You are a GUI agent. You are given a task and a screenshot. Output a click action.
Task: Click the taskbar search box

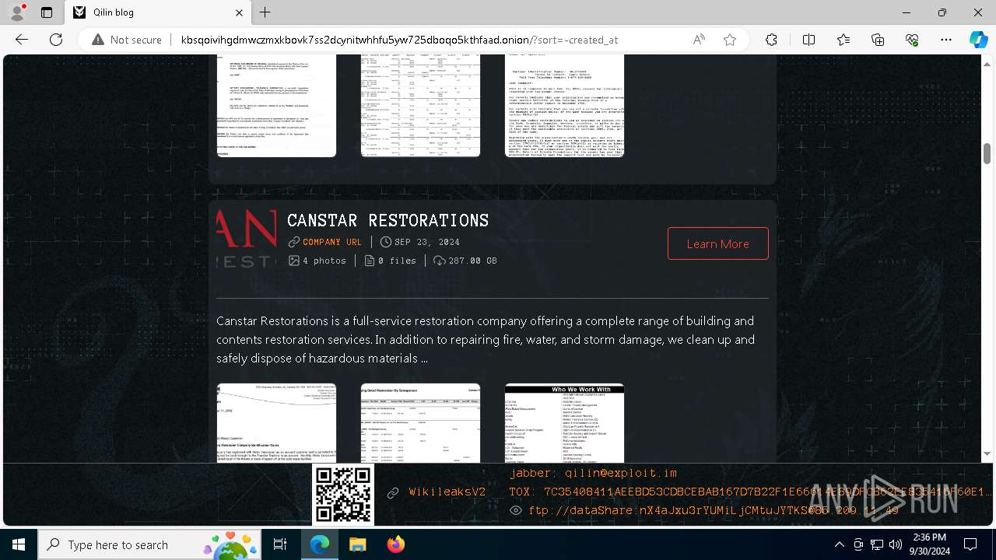pos(149,544)
